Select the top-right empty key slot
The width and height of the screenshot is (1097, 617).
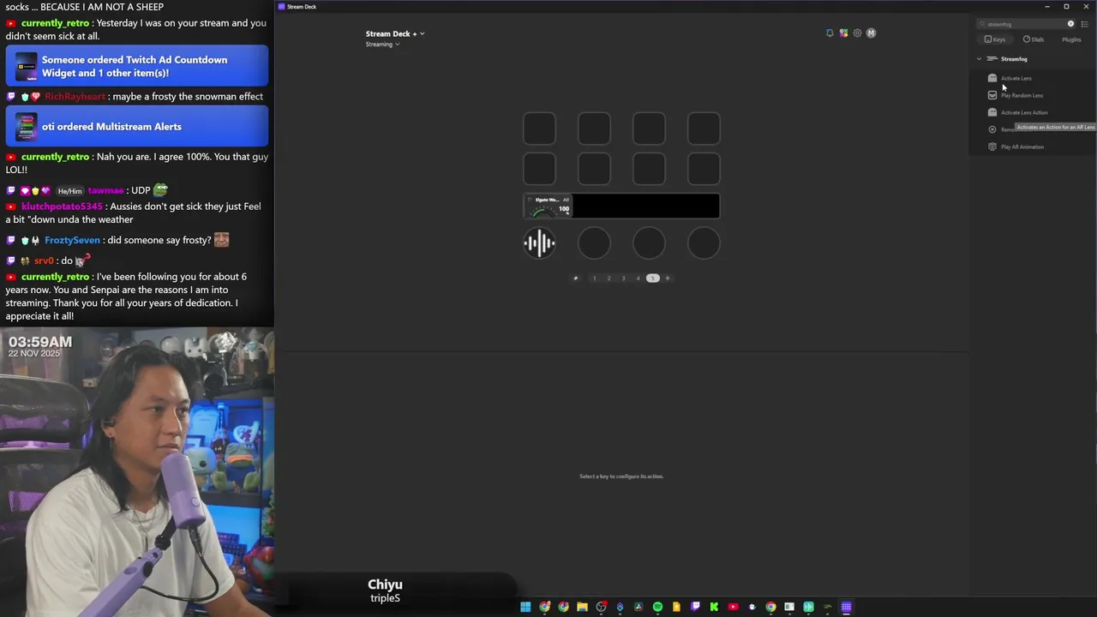click(704, 129)
